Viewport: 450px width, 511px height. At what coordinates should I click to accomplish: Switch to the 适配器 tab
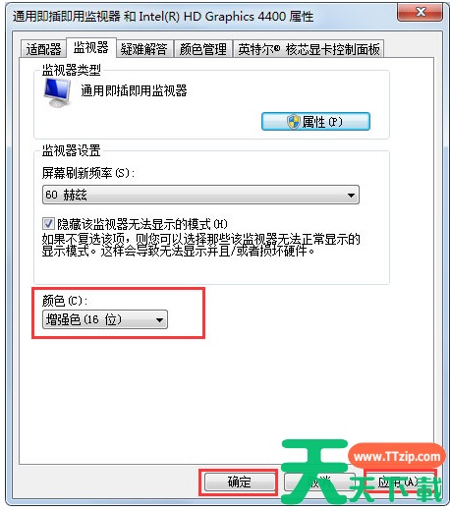pos(43,49)
